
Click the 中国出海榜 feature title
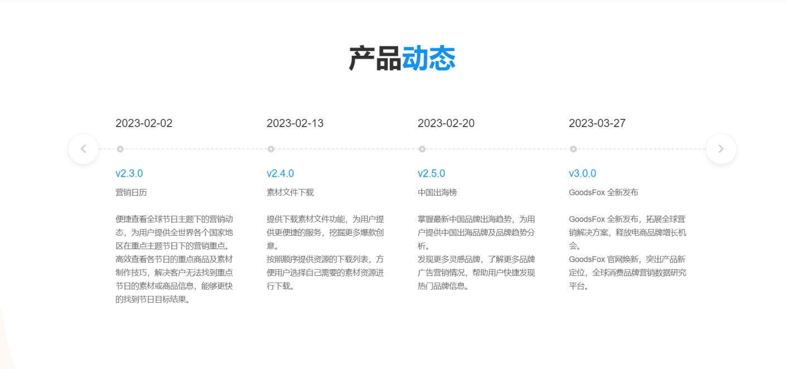437,192
